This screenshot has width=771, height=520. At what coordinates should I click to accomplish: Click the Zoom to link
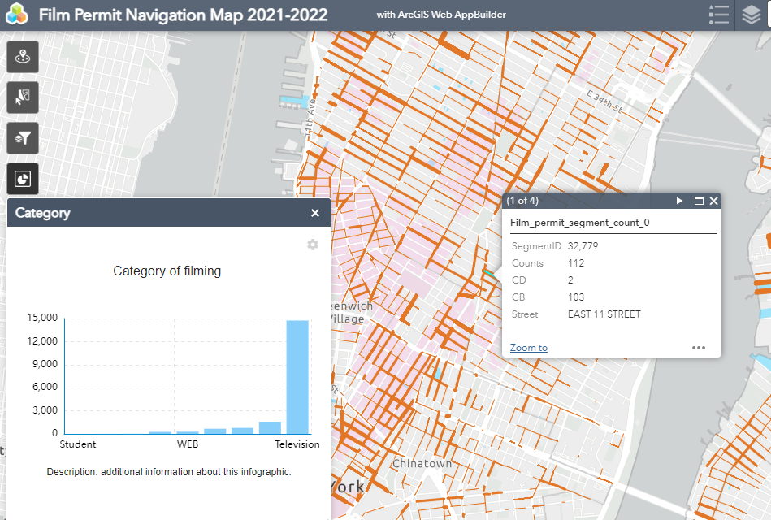pos(529,348)
